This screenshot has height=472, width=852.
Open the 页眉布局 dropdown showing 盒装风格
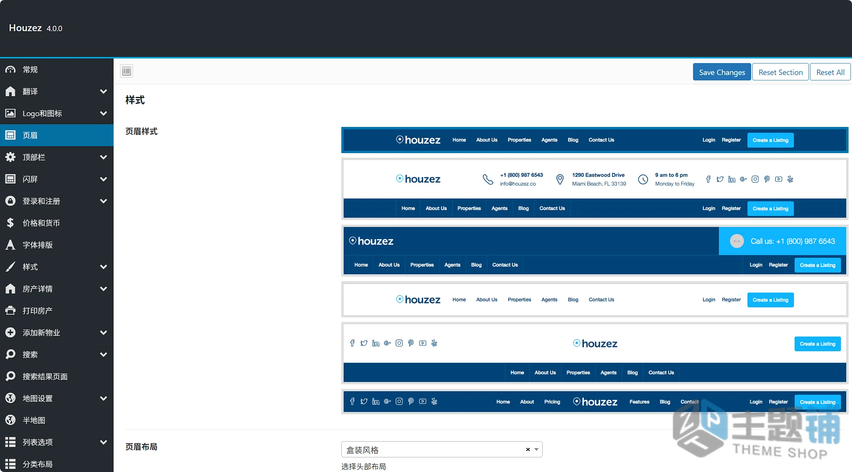click(x=442, y=449)
